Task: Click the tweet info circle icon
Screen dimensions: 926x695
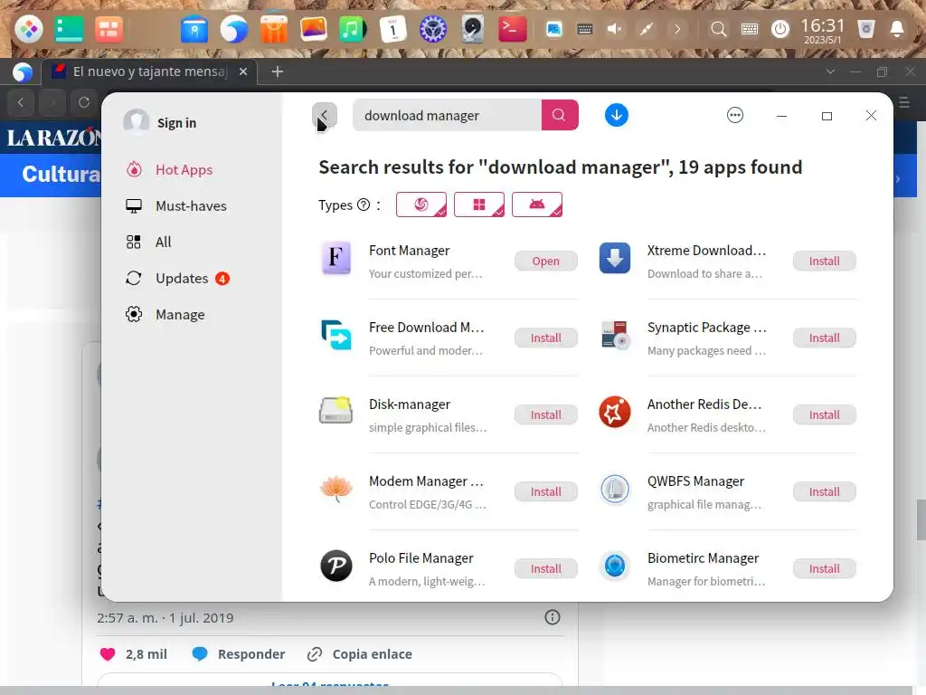Action: point(553,617)
